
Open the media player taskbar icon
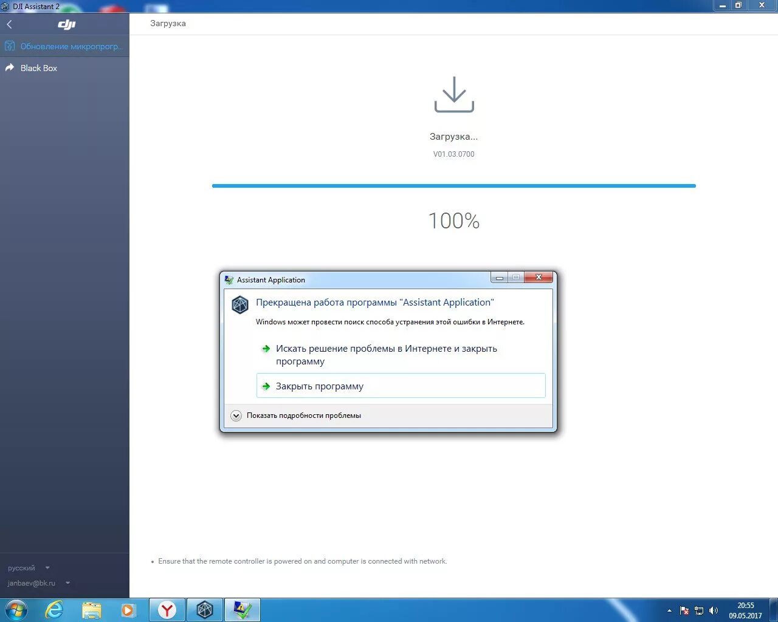(128, 609)
